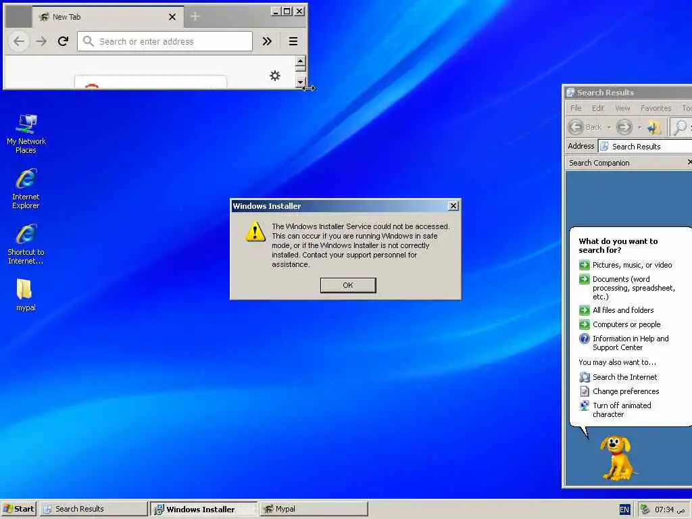The image size is (692, 519).
Task: Click the Up folder toolbar icon
Action: coord(654,127)
